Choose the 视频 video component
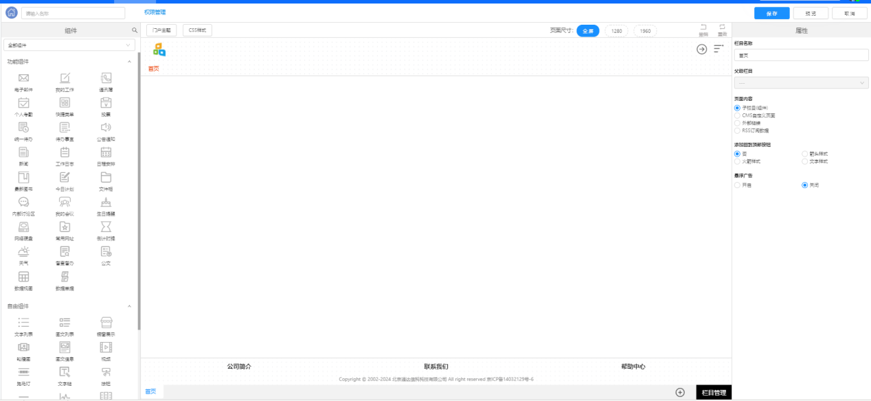This screenshot has height=401, width=871. point(106,347)
